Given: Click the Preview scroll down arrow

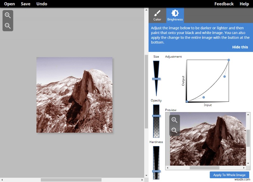Looking at the screenshot, I should [x=248, y=163].
